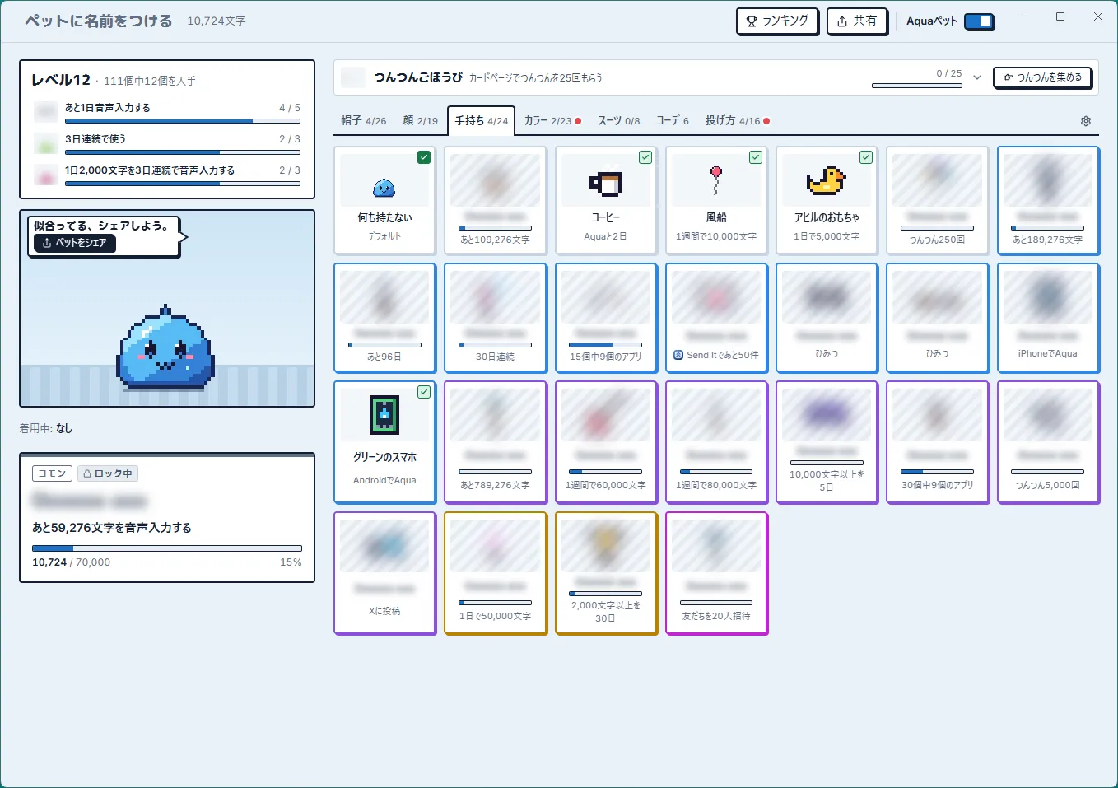Select the 何も持たない default slime icon
This screenshot has width=1118, height=788.
click(384, 189)
